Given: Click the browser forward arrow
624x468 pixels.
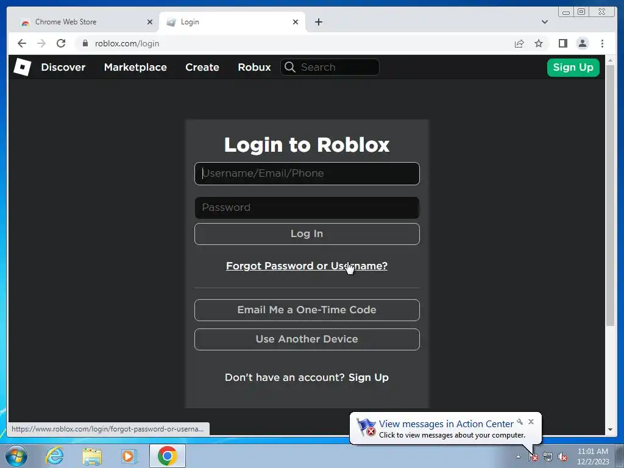Looking at the screenshot, I should point(41,43).
